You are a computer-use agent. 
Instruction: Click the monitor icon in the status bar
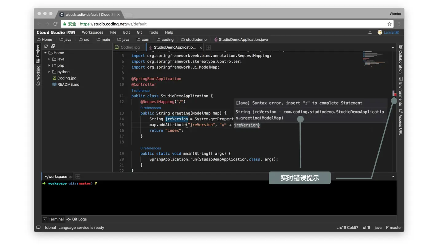[x=38, y=228]
